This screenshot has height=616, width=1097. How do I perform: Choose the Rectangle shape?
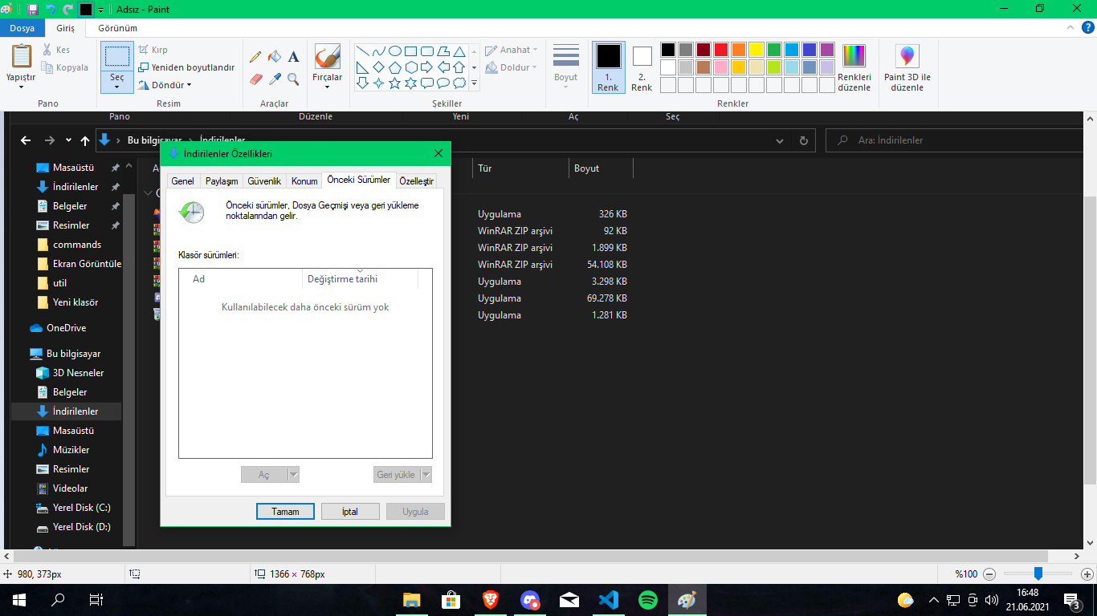tap(411, 51)
